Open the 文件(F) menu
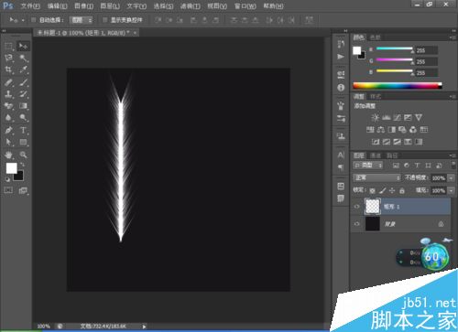458x332 pixels. pos(30,5)
